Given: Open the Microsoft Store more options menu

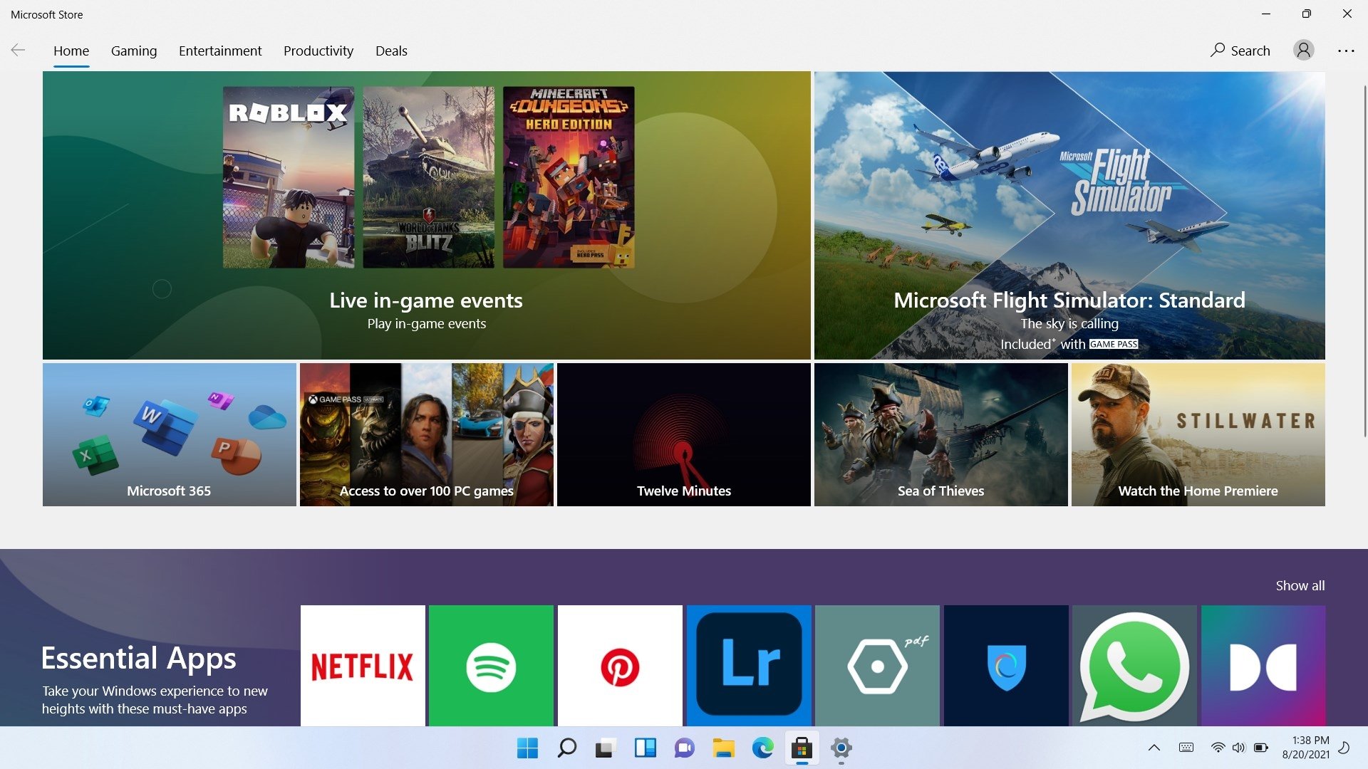Looking at the screenshot, I should [x=1345, y=51].
